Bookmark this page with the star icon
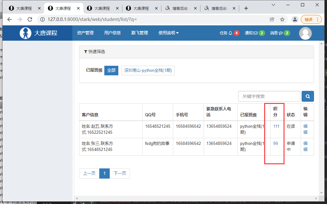Viewport: 327px width, 204px height. (282, 19)
